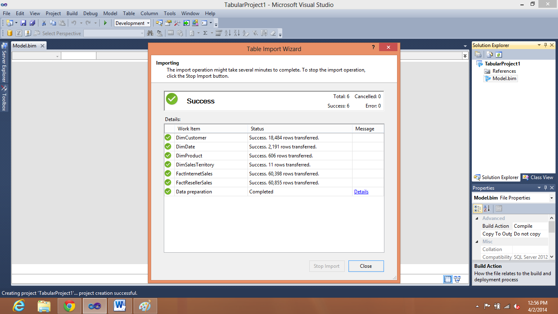
Task: Open the Server Explorer side tab
Action: 4,62
